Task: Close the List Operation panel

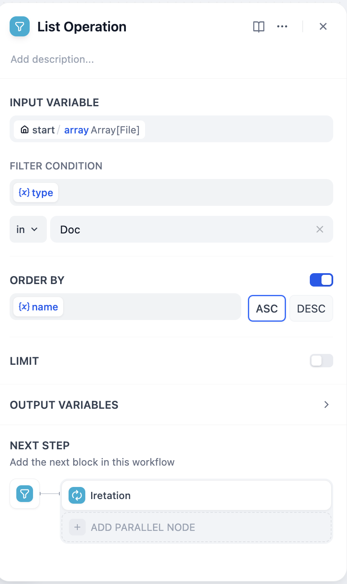Action: [323, 27]
